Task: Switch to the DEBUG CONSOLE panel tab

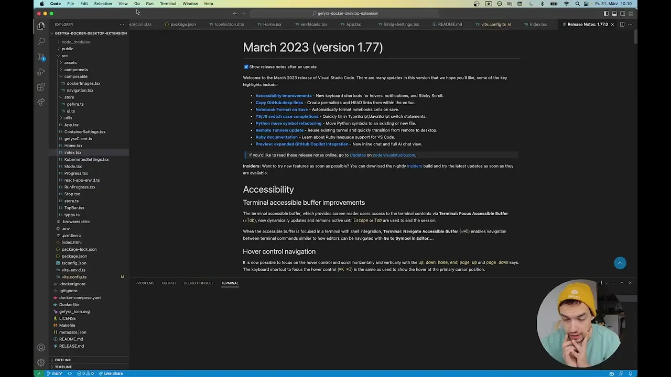Action: pyautogui.click(x=199, y=283)
